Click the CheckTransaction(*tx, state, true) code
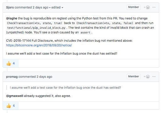The height and width of the screenshot is (113, 161). click(35, 23)
